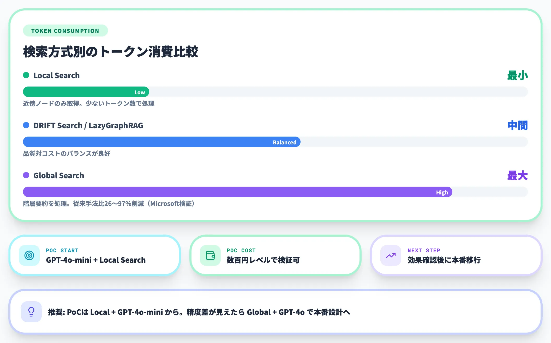This screenshot has height=343, width=551.
Task: Open the 効果確認後に本番移行 card
Action: [456, 255]
